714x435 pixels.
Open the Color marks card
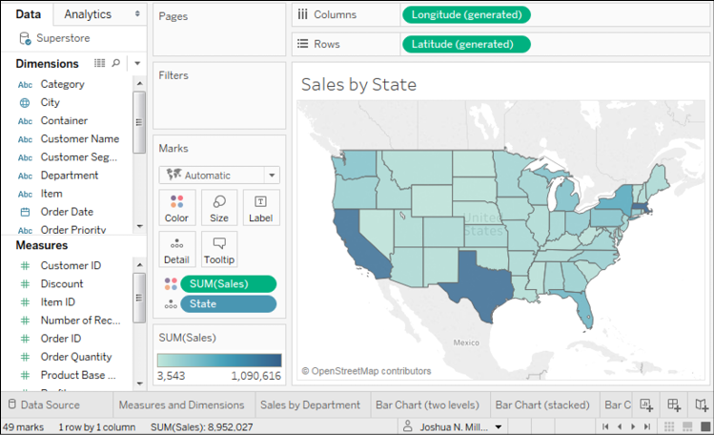point(176,207)
